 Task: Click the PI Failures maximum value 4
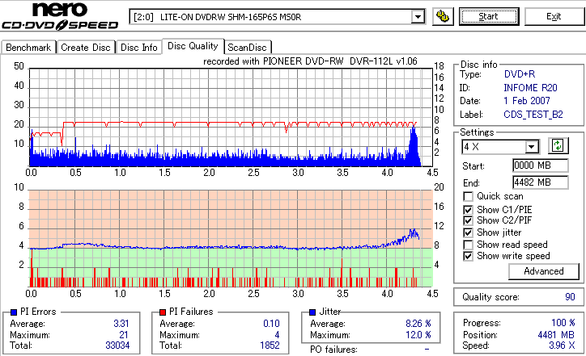[277, 335]
